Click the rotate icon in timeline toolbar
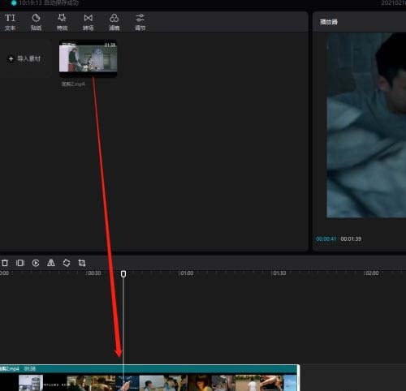406x391 pixels. coord(67,263)
